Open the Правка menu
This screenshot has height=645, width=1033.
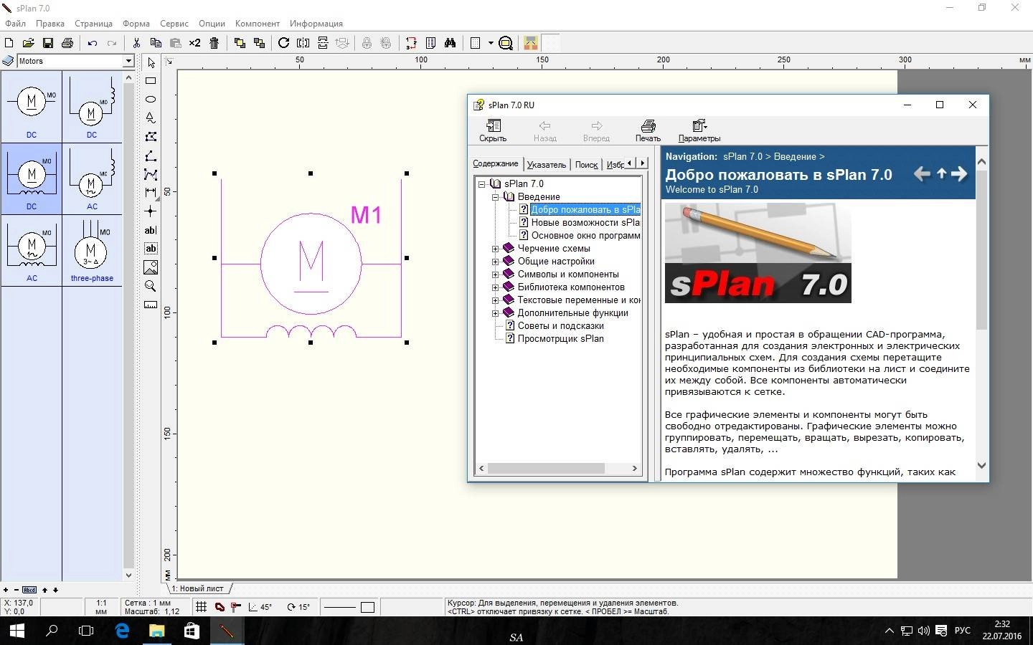(50, 24)
